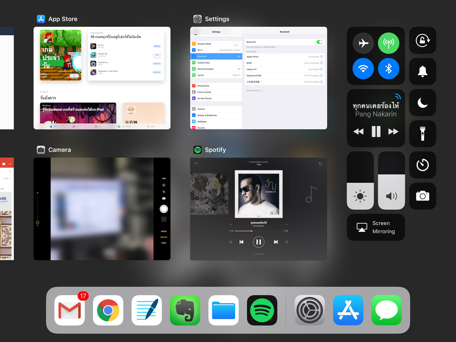456x342 pixels.
Task: Toggle HDR in Camera card
Action: (164, 179)
